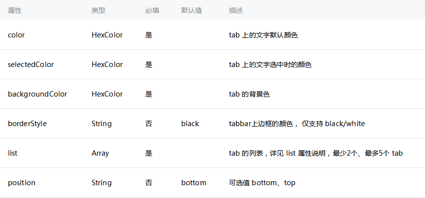
Task: Click the 必填 column header
Action: [x=152, y=10]
